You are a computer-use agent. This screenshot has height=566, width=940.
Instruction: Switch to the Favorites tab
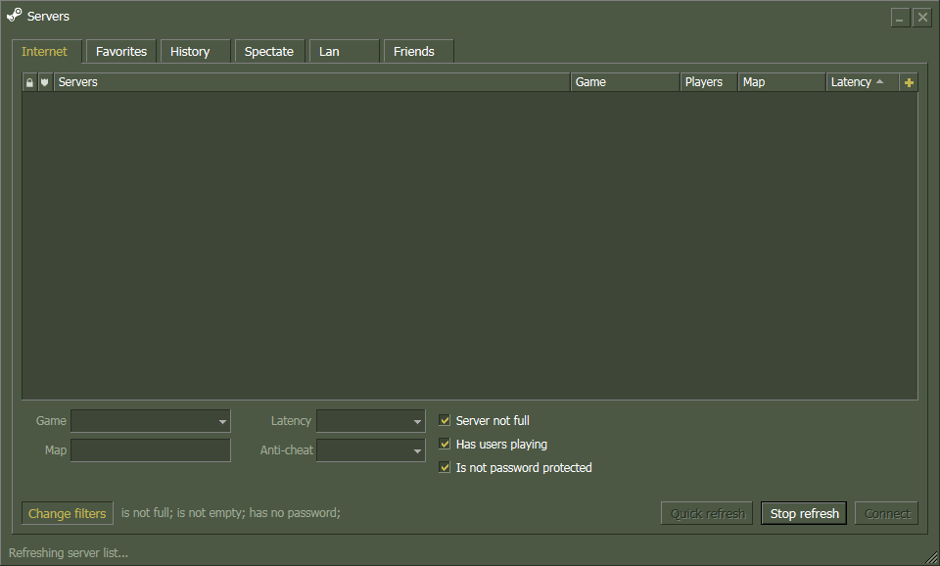121,52
